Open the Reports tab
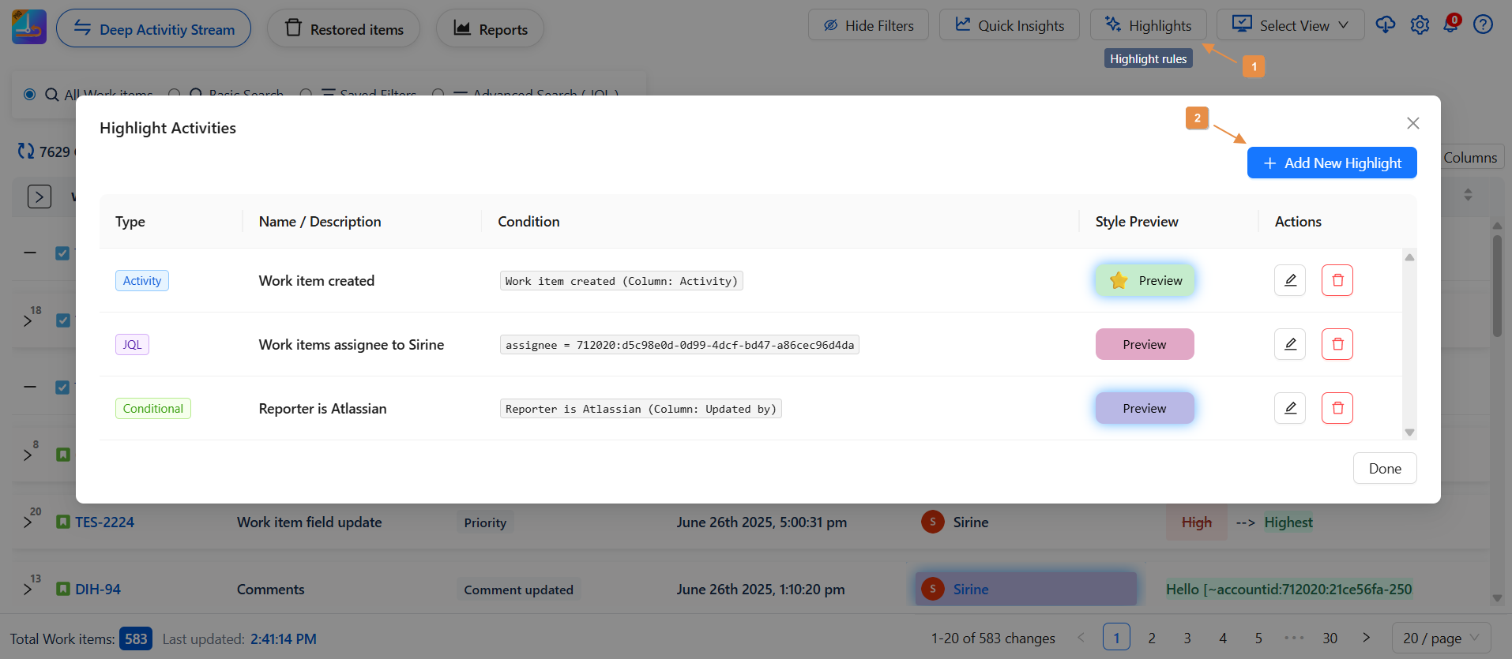1512x659 pixels. (x=490, y=29)
